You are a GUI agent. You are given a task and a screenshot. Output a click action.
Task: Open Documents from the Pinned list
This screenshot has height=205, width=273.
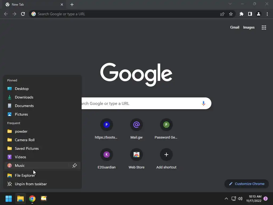42,106
